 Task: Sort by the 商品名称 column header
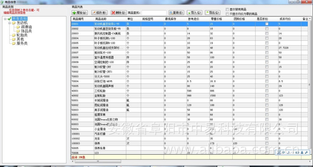[110, 19]
